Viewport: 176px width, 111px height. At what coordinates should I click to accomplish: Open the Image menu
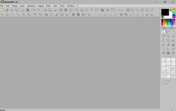(x=14, y=6)
